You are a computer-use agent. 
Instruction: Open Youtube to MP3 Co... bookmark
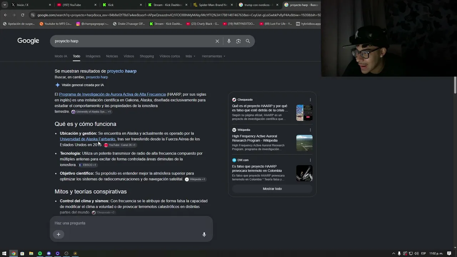click(56, 24)
